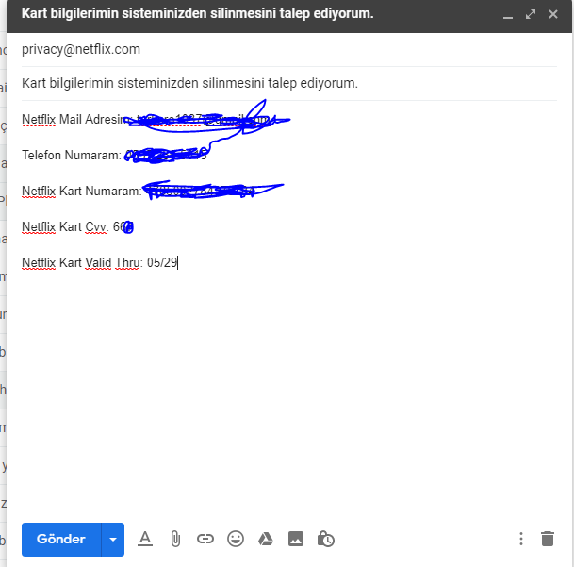Click the subject line field
The image size is (574, 567).
click(x=289, y=83)
